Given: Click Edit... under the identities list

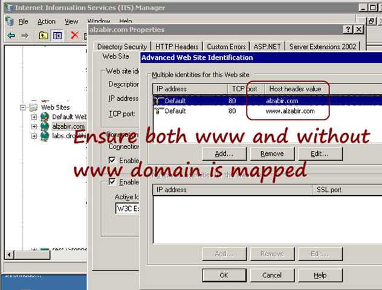Looking at the screenshot, I should (x=320, y=153).
